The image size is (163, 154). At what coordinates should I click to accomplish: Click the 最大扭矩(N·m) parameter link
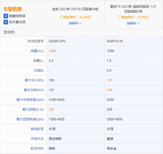point(33,110)
